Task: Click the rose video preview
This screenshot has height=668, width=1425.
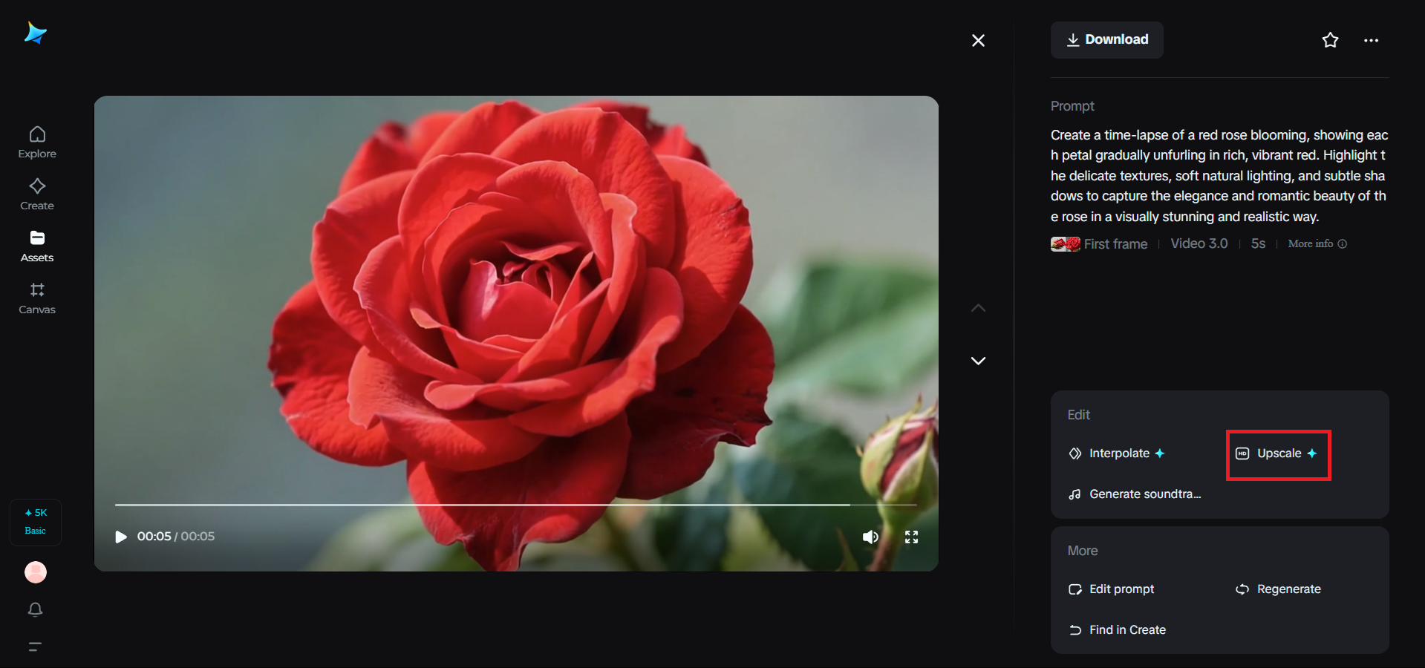Action: point(516,333)
